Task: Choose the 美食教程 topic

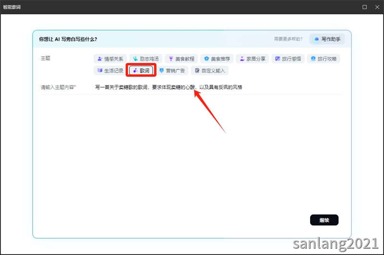Action: (x=181, y=59)
